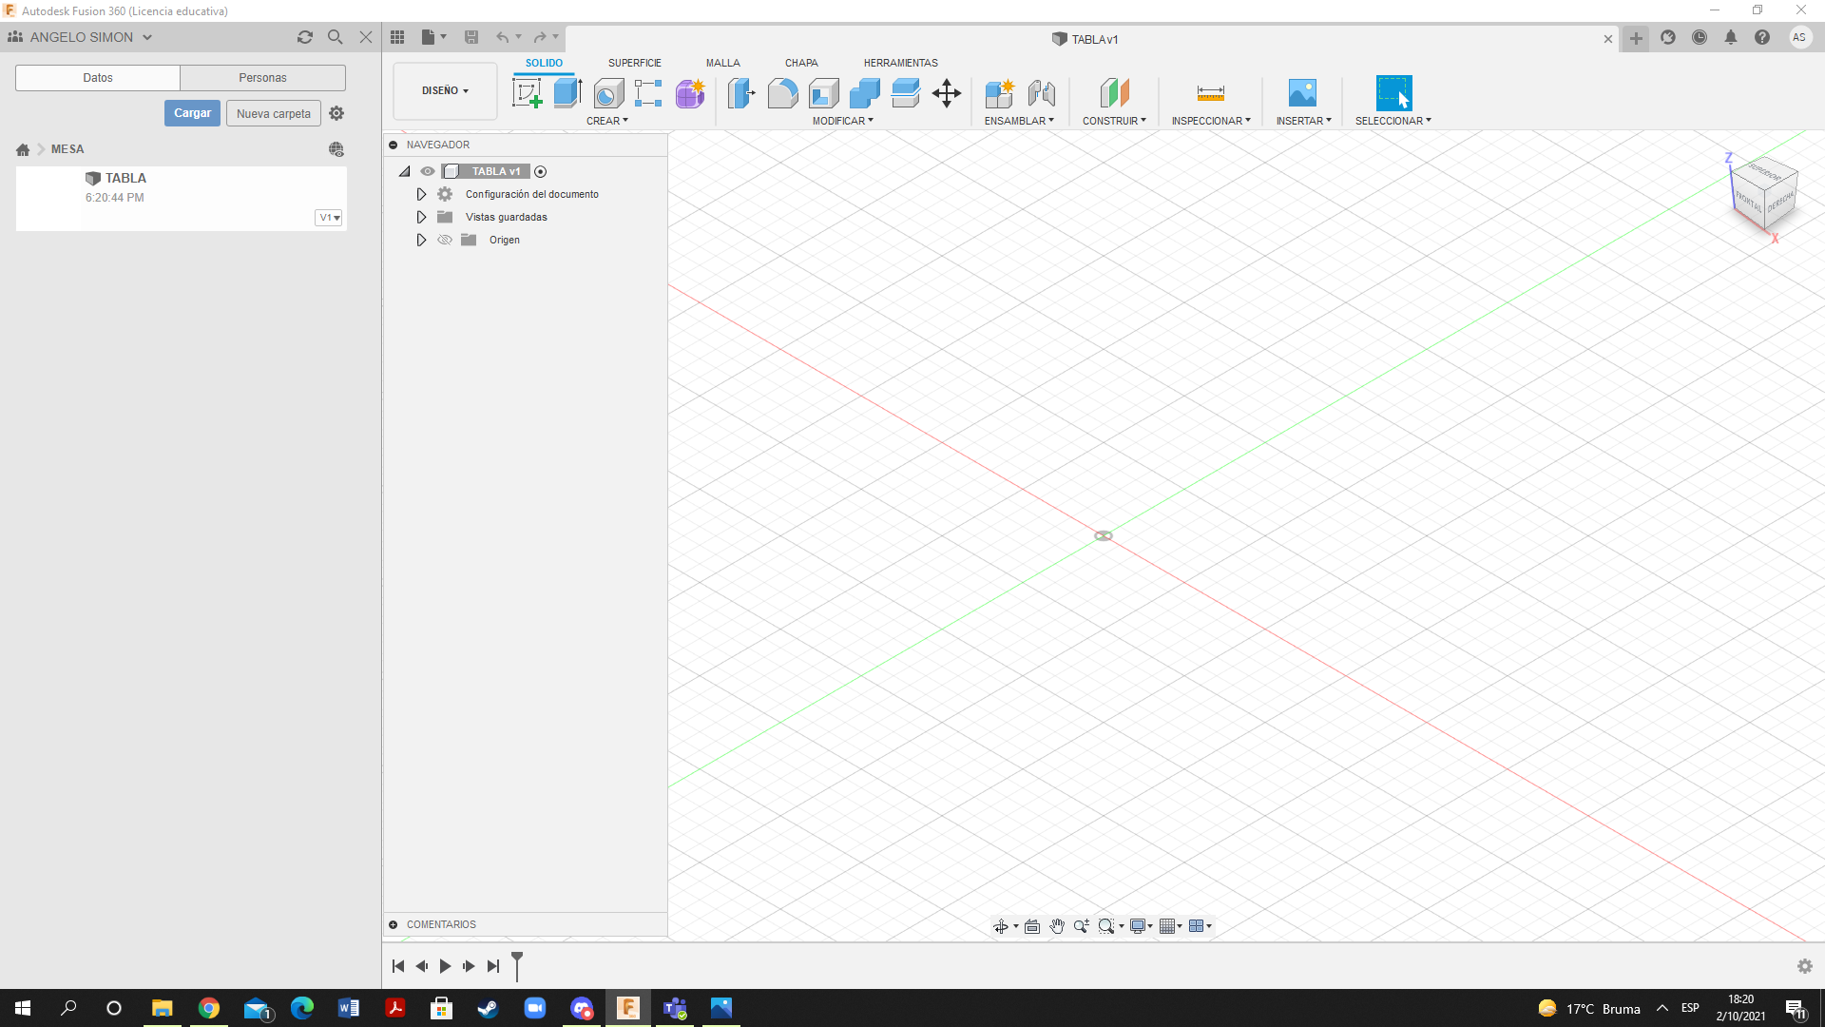This screenshot has width=1825, height=1027.
Task: Select the Combine tool
Action: click(x=865, y=93)
